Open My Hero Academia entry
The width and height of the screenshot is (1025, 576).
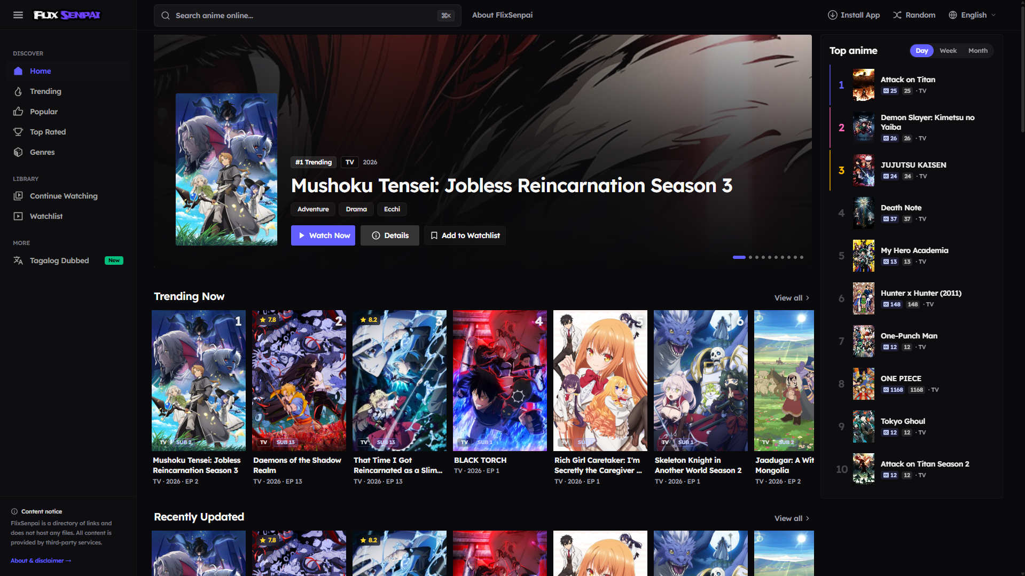911,256
